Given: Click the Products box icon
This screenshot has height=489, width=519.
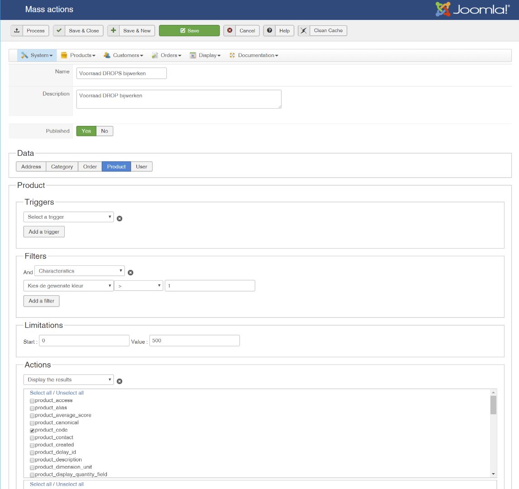Looking at the screenshot, I should [64, 55].
